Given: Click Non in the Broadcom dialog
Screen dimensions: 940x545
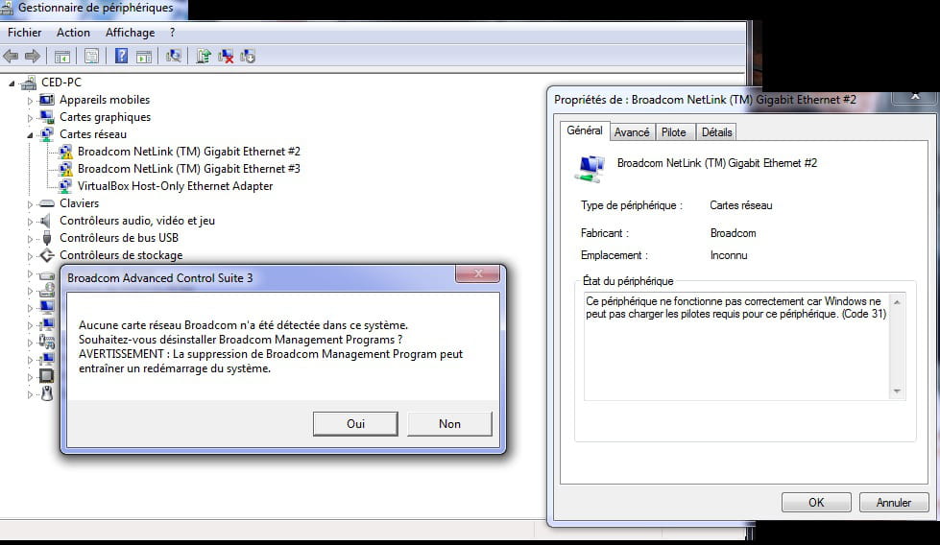Looking at the screenshot, I should tap(449, 423).
